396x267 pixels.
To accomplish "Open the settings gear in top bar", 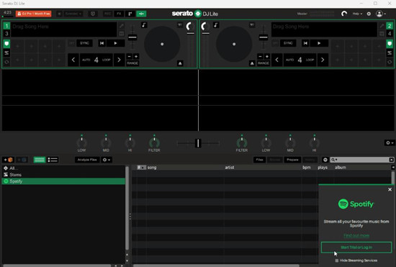I will [369, 14].
